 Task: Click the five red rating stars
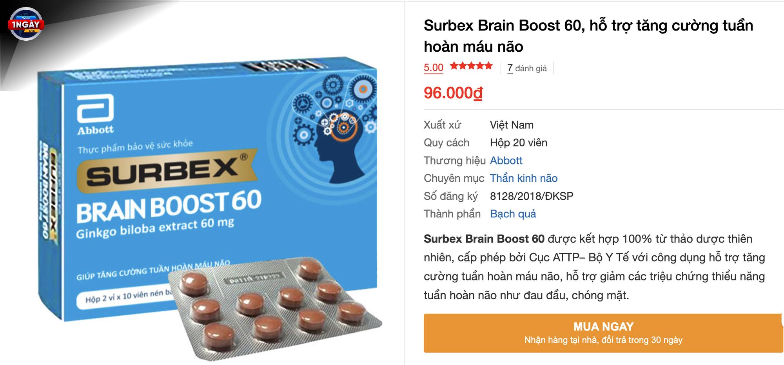(471, 66)
